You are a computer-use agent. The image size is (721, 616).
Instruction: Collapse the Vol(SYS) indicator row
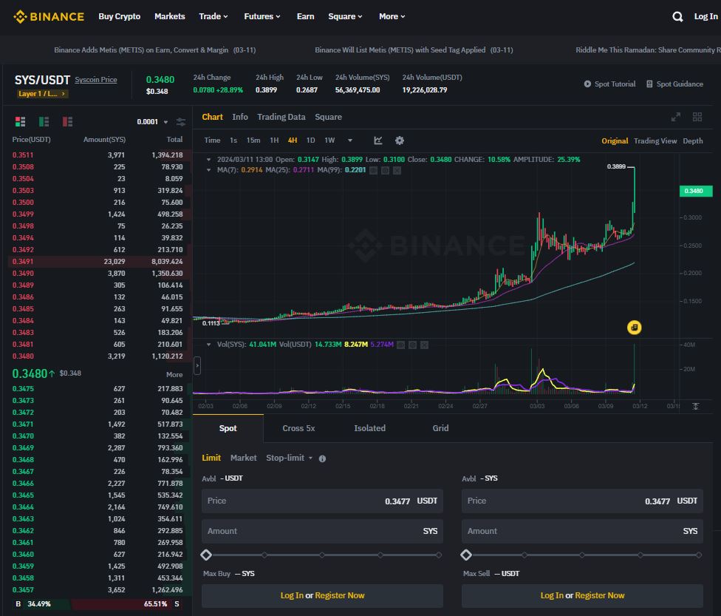tap(209, 345)
